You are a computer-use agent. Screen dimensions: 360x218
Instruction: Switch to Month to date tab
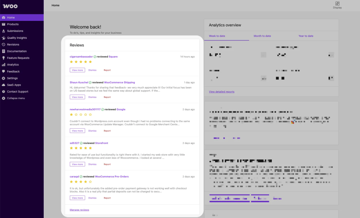262,36
